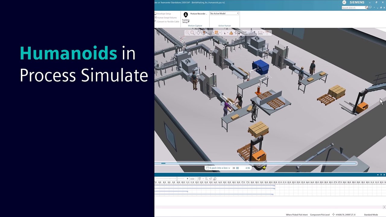Pause the simulation playback
386x217 pixels.
point(237,168)
